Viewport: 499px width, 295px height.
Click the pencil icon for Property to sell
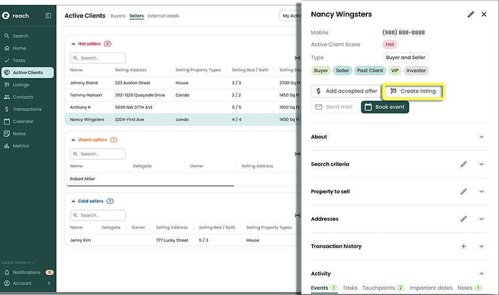point(464,192)
